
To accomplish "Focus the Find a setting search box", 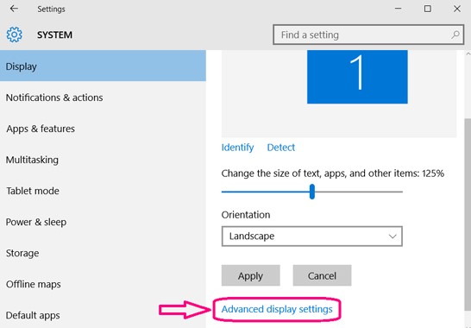I will click(368, 35).
